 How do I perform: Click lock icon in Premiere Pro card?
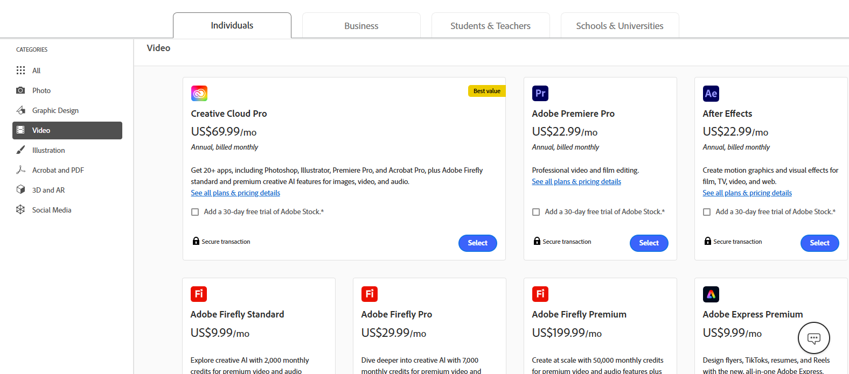coord(537,241)
